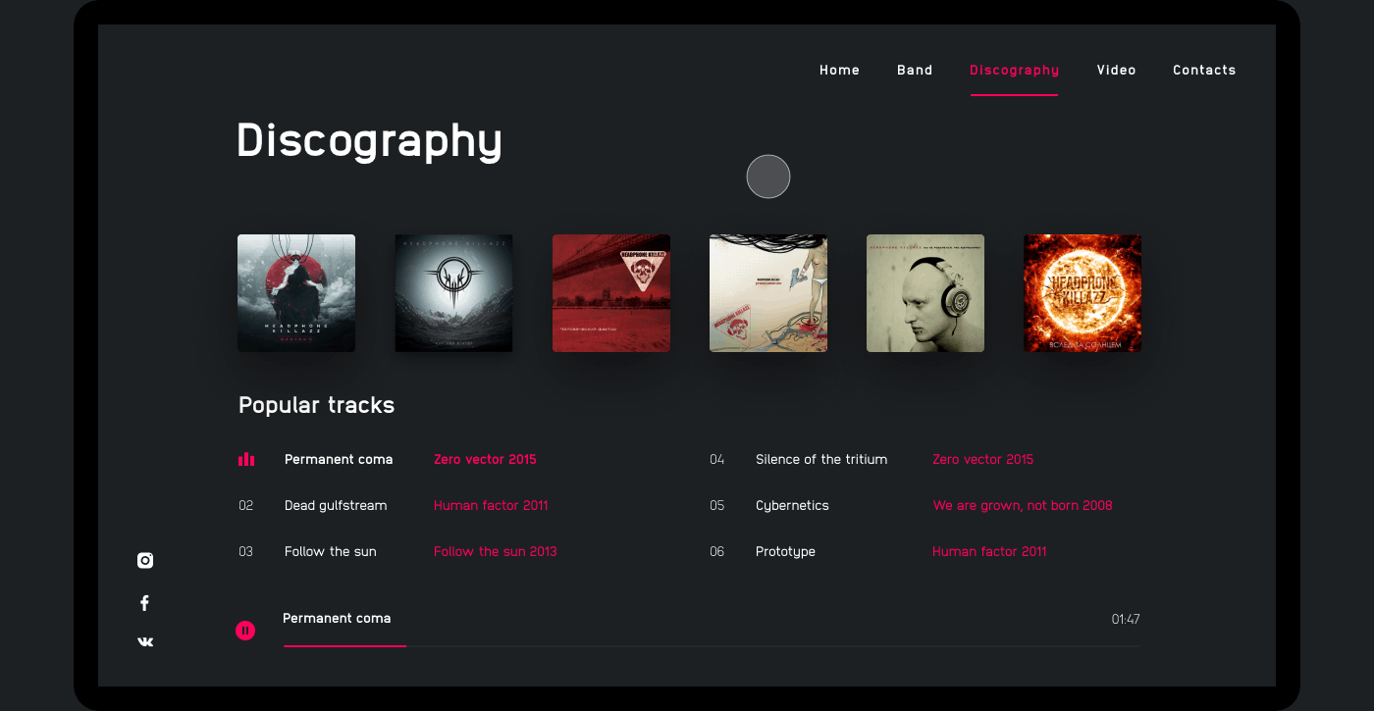This screenshot has height=711, width=1374.
Task: Open the Instagram social icon
Action: (145, 561)
